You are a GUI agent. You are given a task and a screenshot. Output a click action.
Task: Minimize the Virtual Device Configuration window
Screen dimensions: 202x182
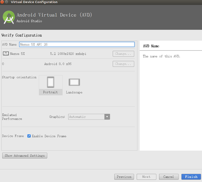(6, 2)
